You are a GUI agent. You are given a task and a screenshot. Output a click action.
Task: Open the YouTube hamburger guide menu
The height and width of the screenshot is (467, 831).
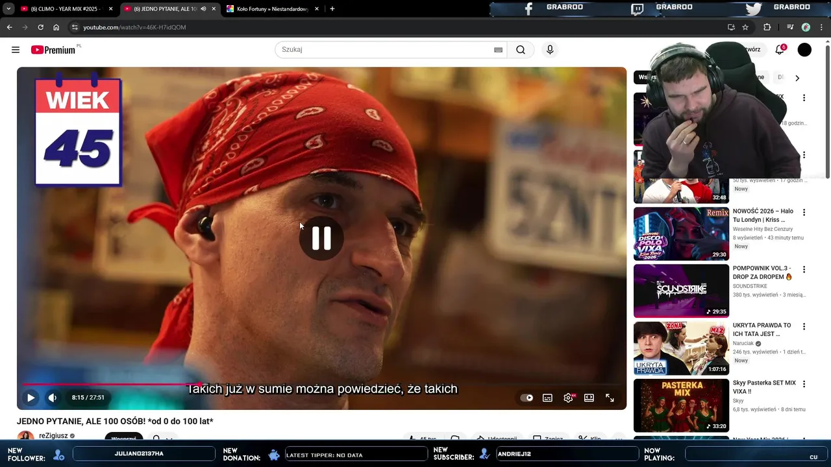point(16,50)
